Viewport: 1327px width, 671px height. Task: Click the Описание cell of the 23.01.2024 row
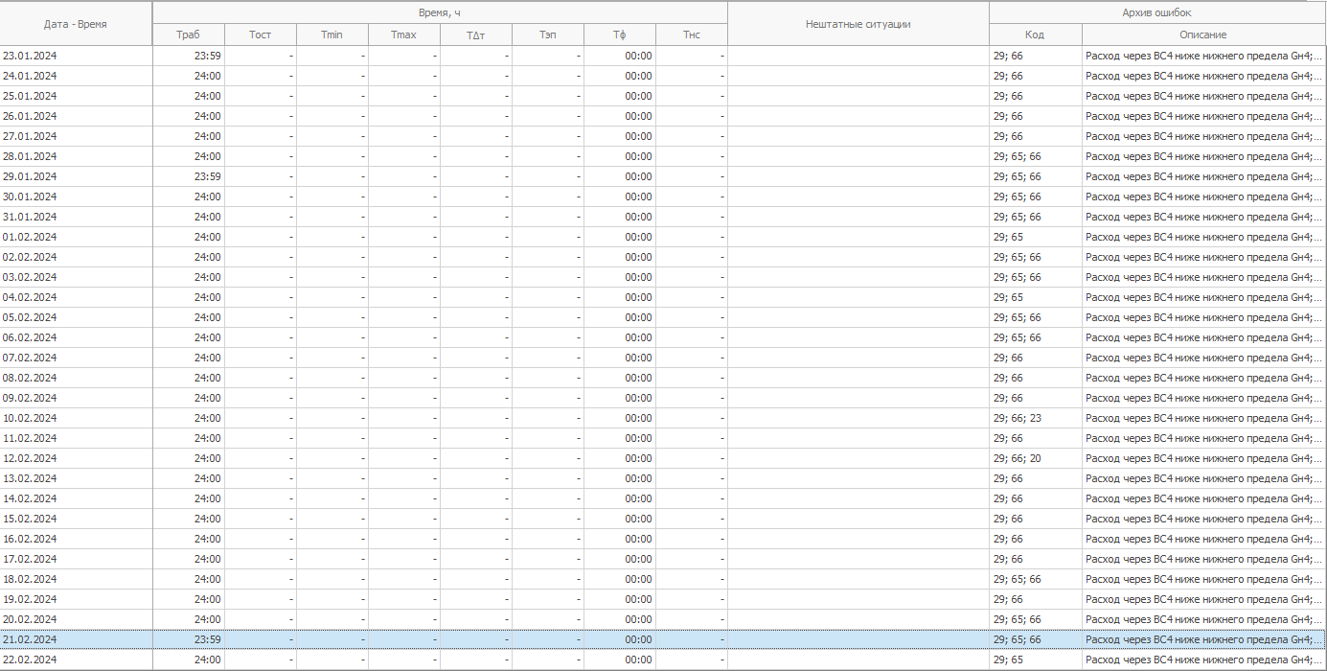tap(1204, 56)
